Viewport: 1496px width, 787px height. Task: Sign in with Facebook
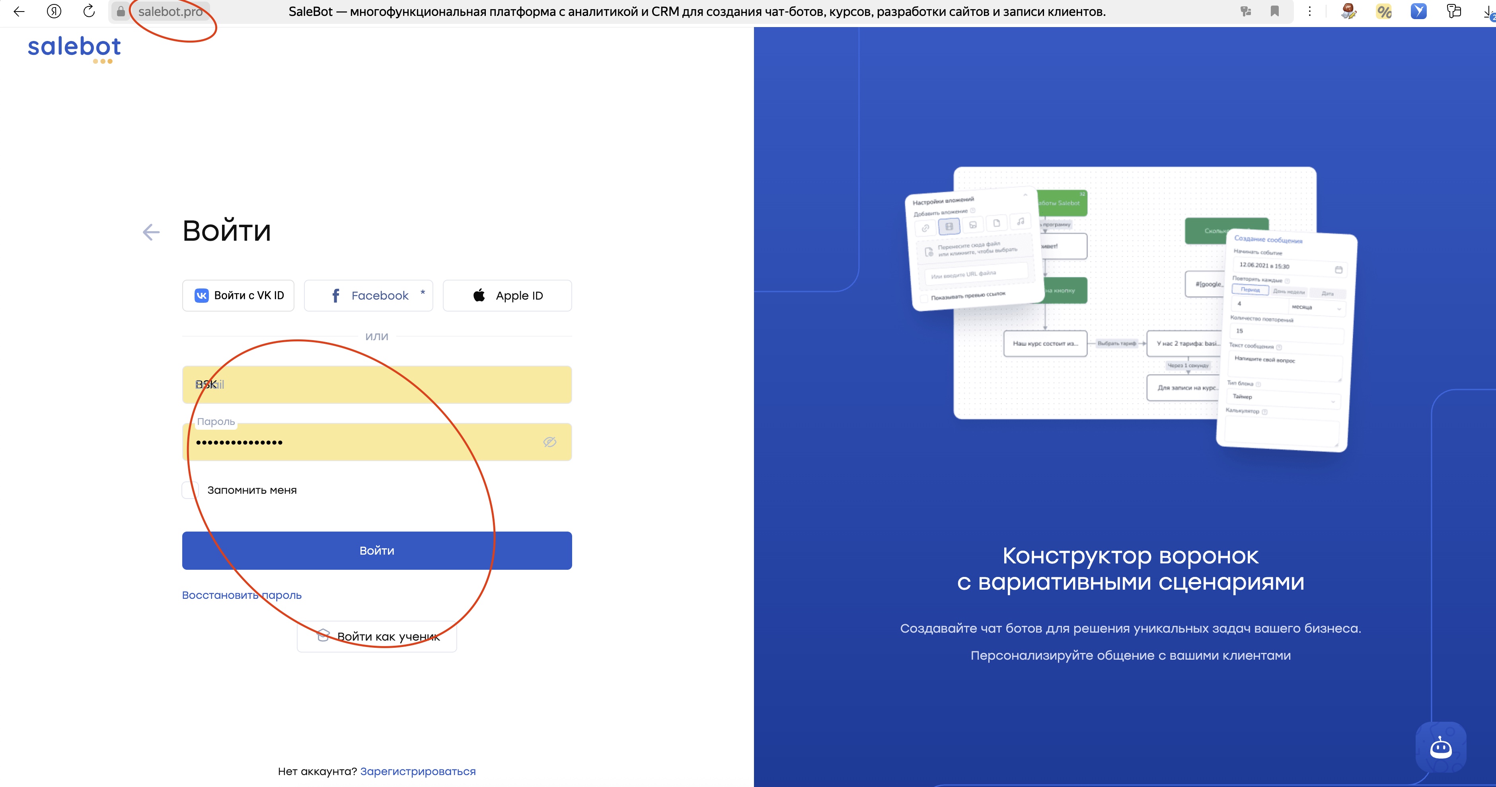(x=368, y=296)
